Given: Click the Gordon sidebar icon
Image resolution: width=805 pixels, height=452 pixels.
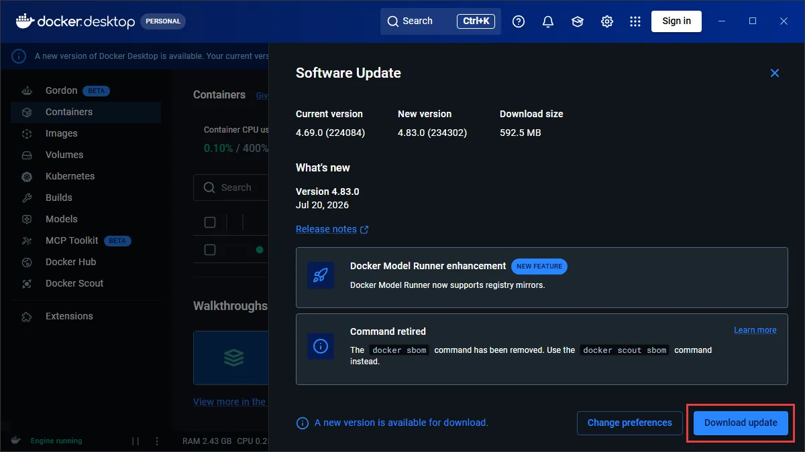Looking at the screenshot, I should 27,90.
